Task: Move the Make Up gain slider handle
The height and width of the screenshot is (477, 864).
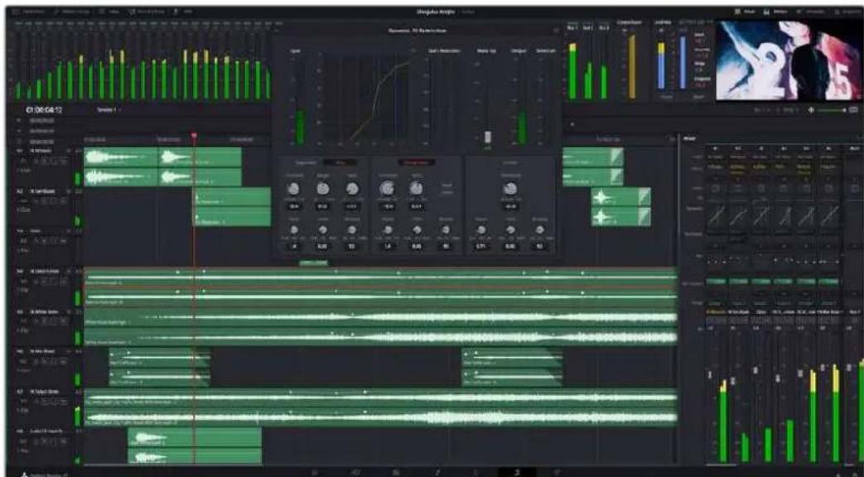Action: 488,137
